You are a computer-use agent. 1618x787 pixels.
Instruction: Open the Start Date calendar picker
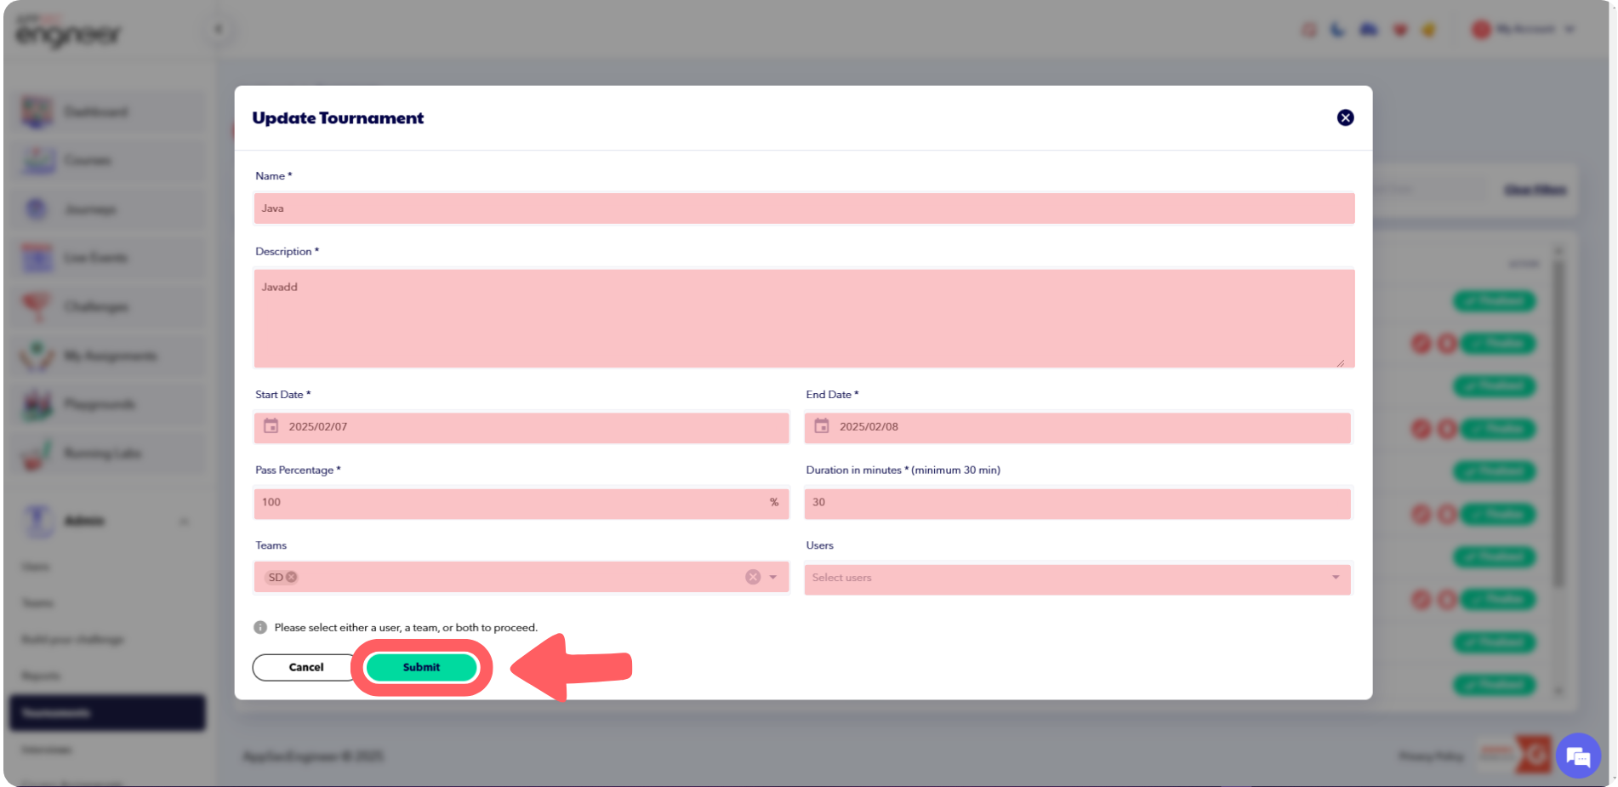click(x=271, y=427)
